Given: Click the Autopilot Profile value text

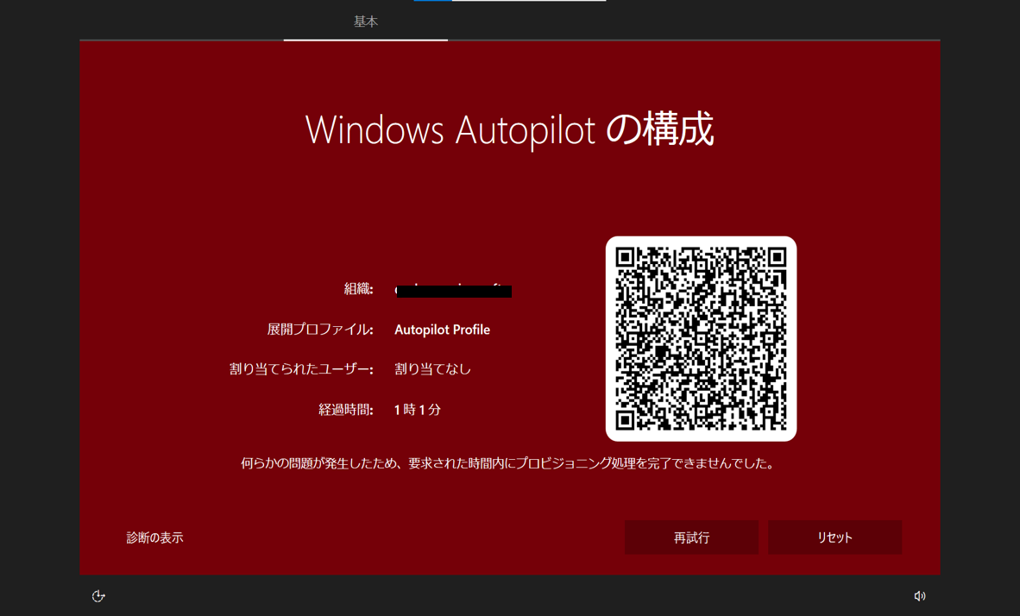Looking at the screenshot, I should [442, 330].
